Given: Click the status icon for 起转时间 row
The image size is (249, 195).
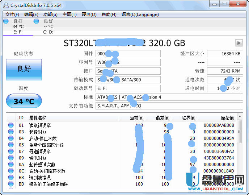Looking at the screenshot, I should (x=11, y=132).
